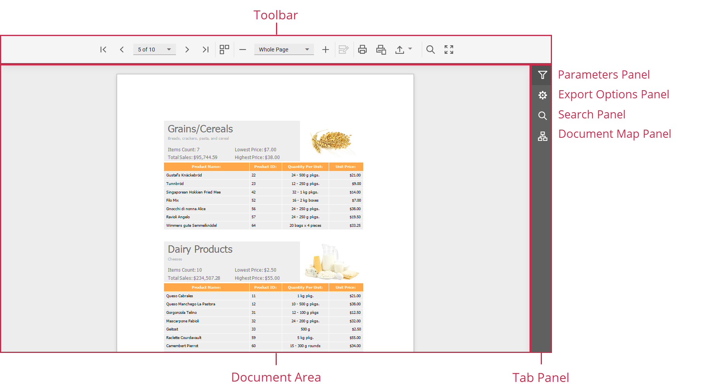The height and width of the screenshot is (392, 702).
Task: Click the 'Grains/Cereals' heading
Action: [x=200, y=129]
